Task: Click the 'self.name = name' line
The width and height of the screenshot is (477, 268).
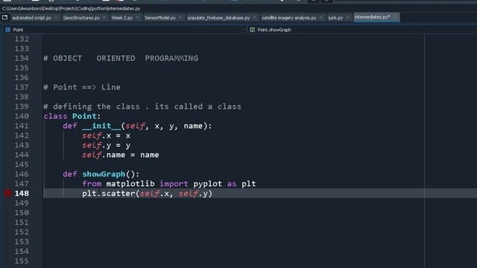Action: click(x=121, y=155)
